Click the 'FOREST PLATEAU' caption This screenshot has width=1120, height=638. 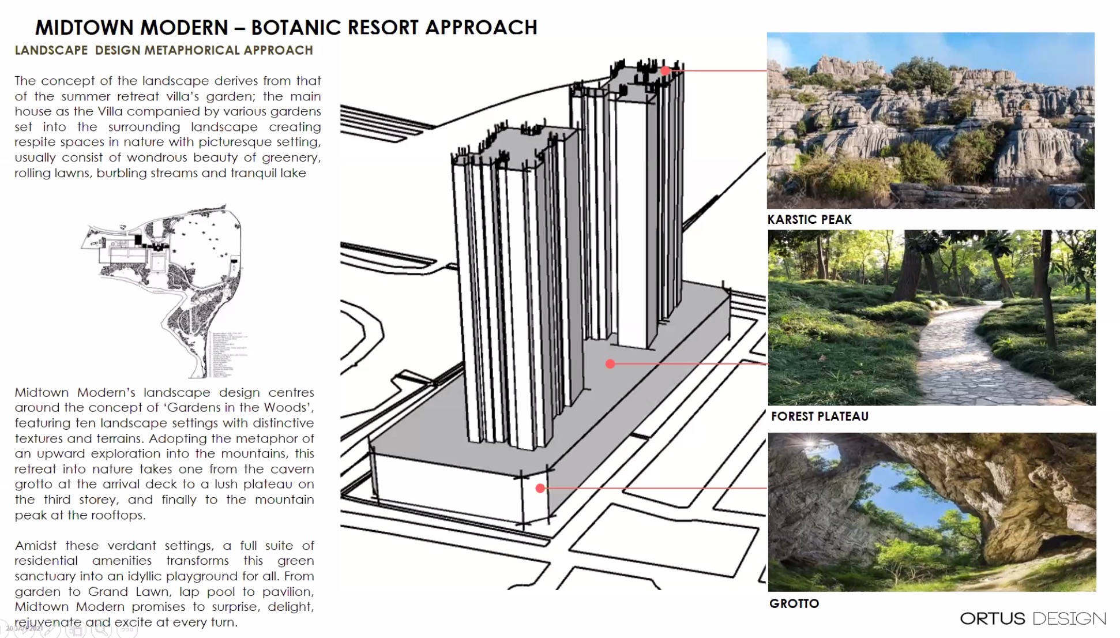coord(820,416)
